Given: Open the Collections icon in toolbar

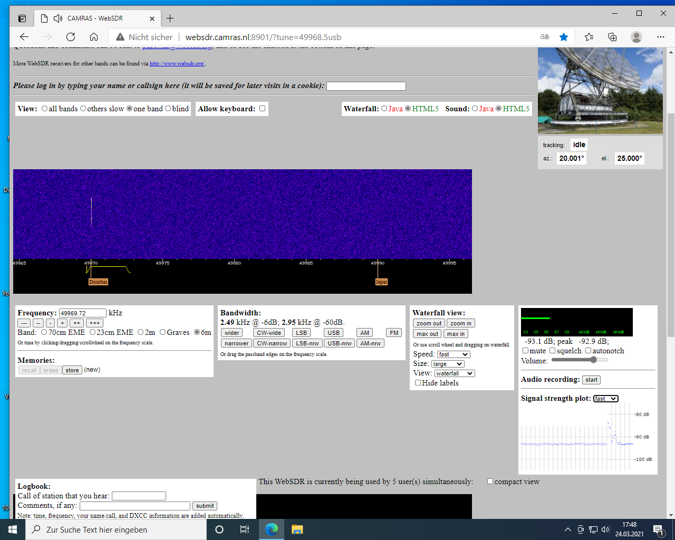Looking at the screenshot, I should pos(612,37).
